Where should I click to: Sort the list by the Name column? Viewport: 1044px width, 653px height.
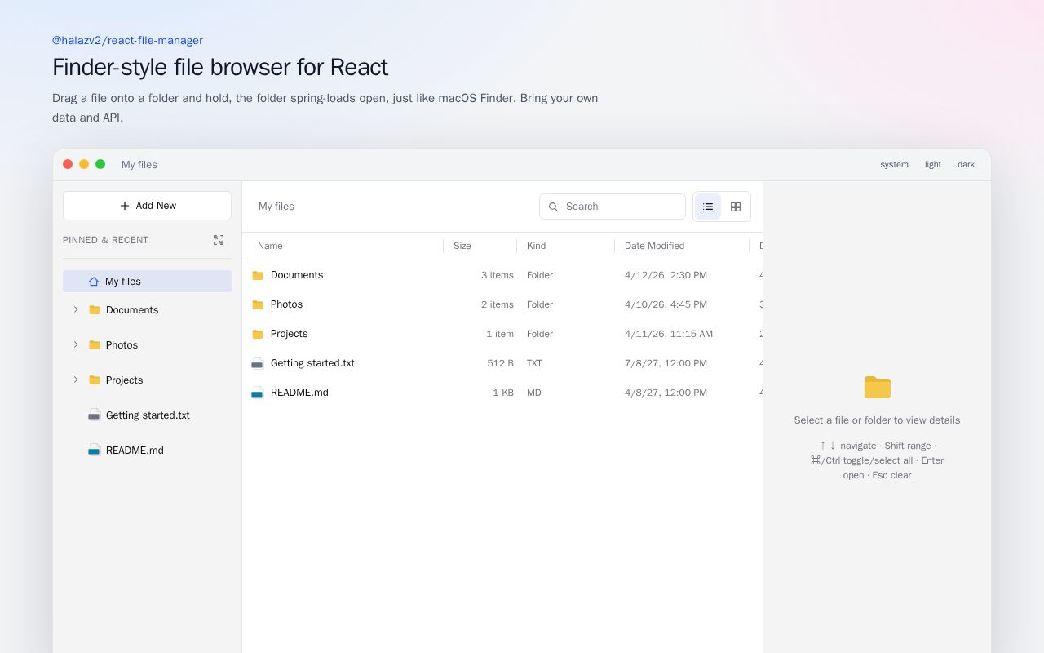[270, 246]
